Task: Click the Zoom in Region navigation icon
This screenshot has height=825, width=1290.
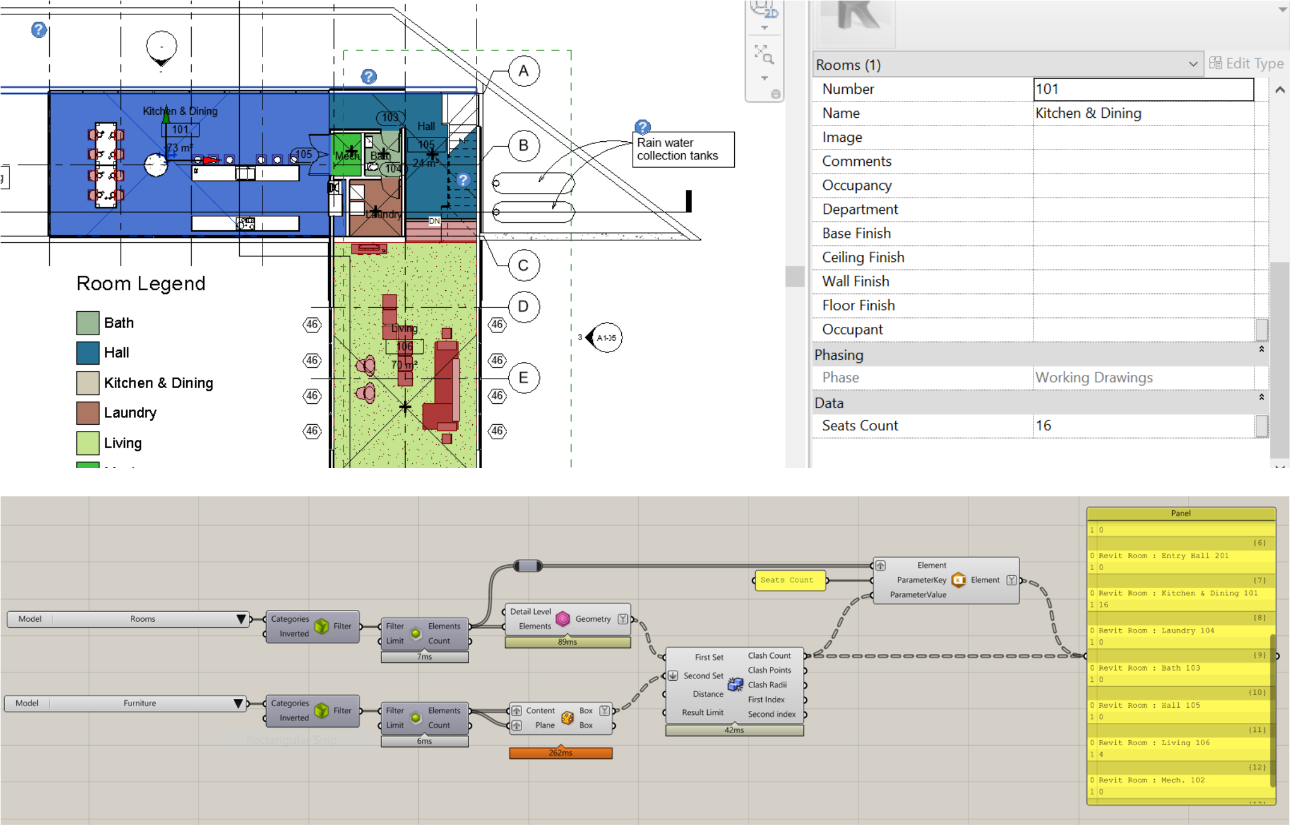Action: click(764, 54)
